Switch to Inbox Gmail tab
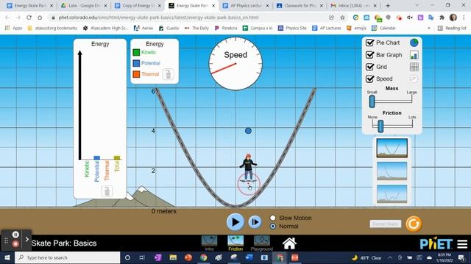The height and width of the screenshot is (264, 471). click(354, 5)
